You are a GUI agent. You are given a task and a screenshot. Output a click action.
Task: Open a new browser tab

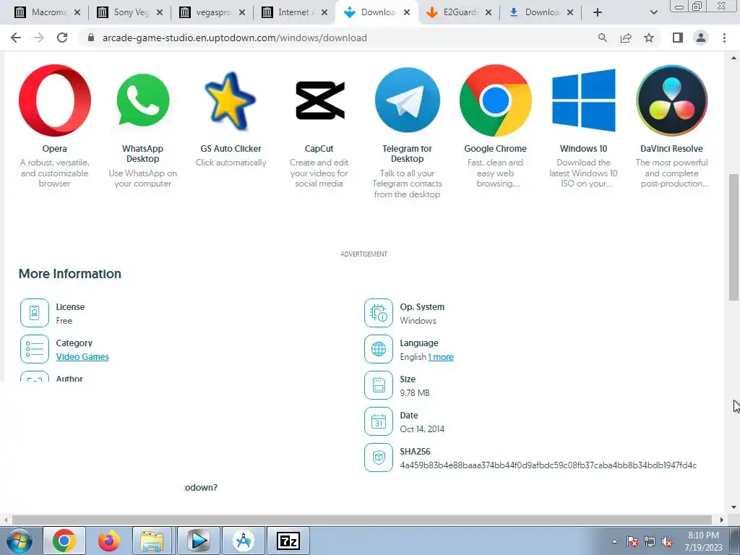tap(598, 12)
